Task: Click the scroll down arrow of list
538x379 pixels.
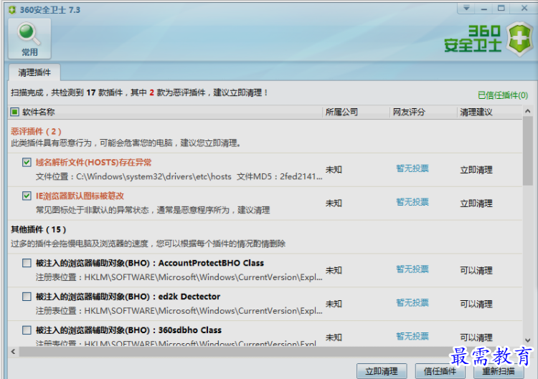Action: click(528, 340)
